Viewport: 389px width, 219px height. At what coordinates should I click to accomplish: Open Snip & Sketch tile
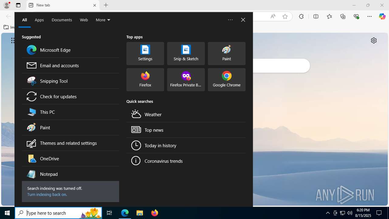pos(186,54)
